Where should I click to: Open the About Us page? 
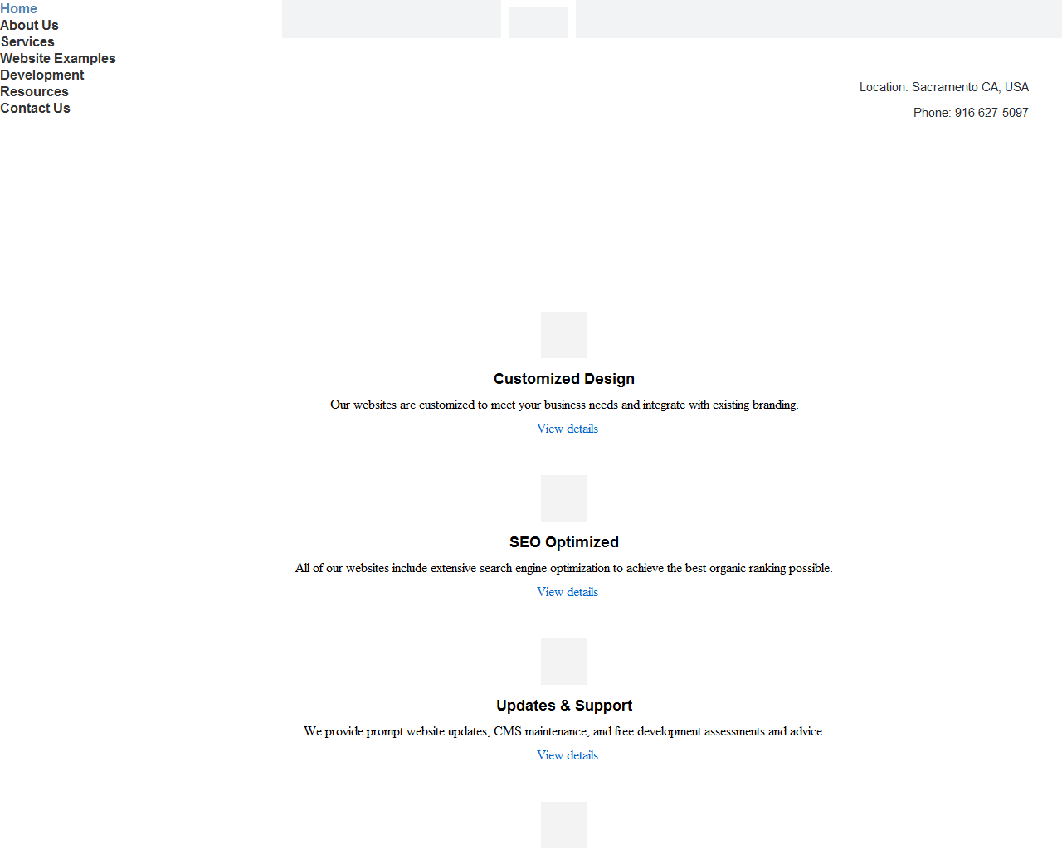click(x=29, y=25)
